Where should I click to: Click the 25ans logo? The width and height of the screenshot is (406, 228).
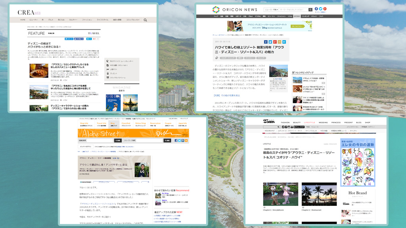(x=269, y=121)
